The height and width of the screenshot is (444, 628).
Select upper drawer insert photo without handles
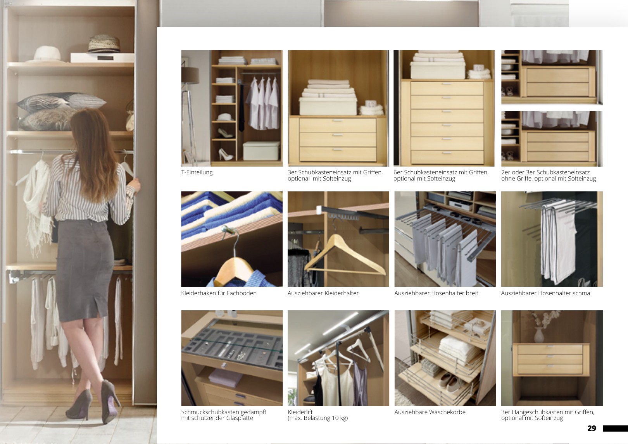pos(552,77)
